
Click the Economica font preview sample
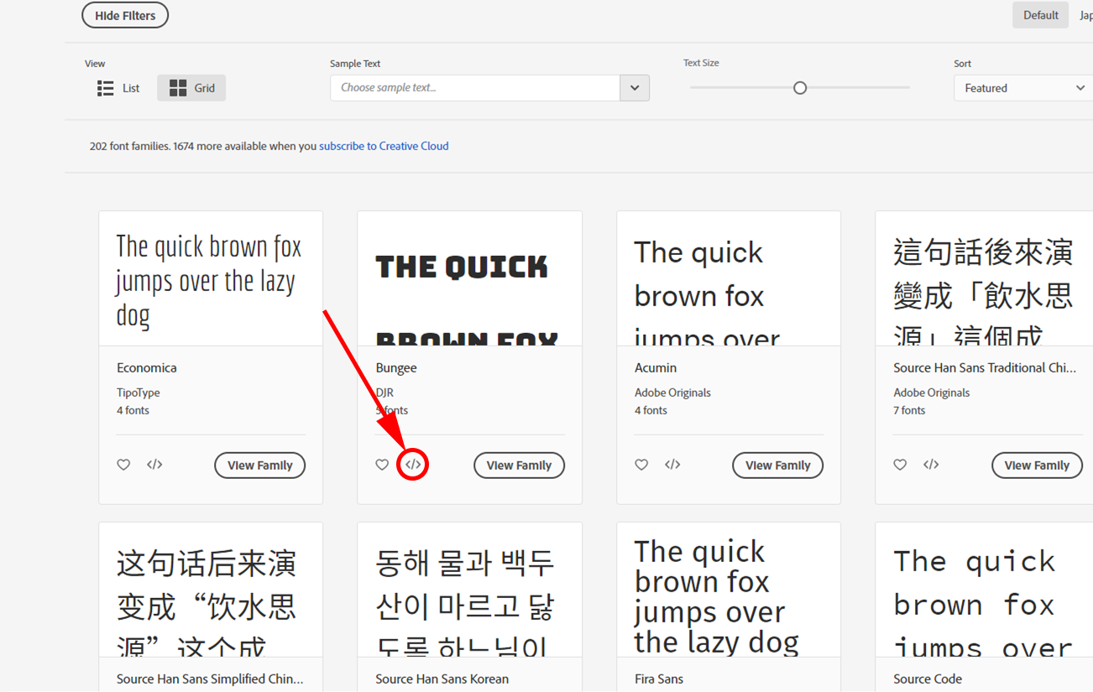(211, 279)
